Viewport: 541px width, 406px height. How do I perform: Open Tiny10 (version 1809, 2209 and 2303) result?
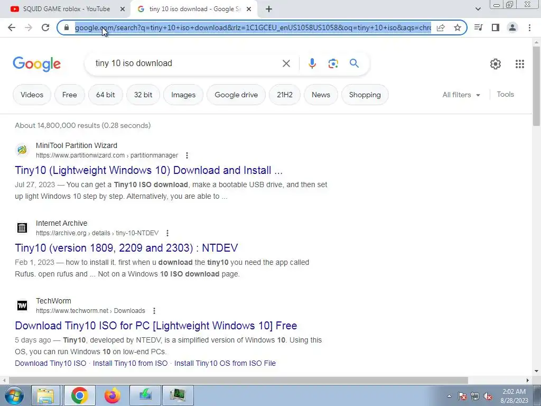click(x=126, y=248)
